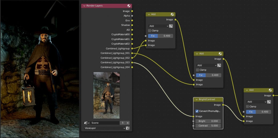Viewport: 278px width, 138px height.
Task: Click the preview sphere icon on top Add node
Action: tap(172, 14)
